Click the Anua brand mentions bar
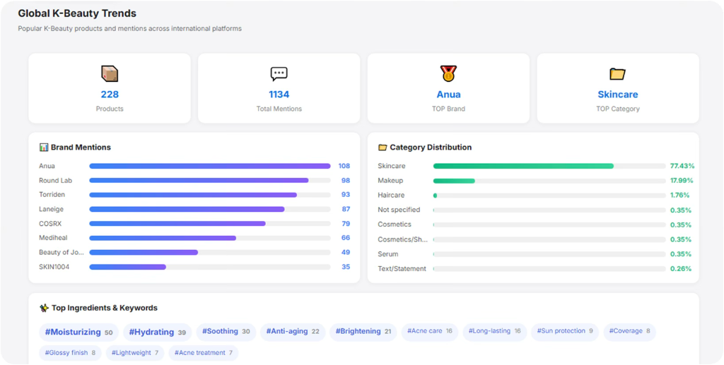Image resolution: width=724 pixels, height=365 pixels. point(209,166)
